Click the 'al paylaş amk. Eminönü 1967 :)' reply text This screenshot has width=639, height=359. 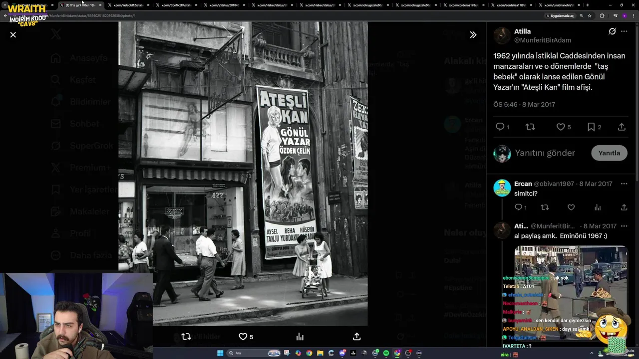(561, 236)
